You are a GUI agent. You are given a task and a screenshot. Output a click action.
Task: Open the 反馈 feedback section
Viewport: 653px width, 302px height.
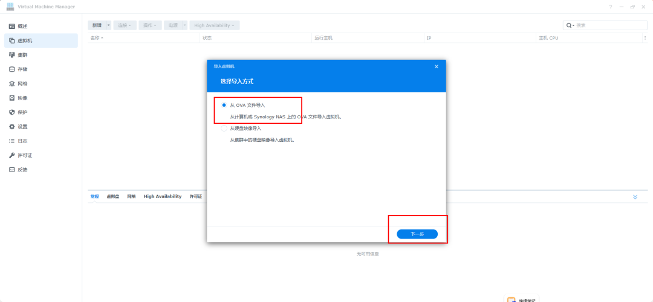click(41, 170)
